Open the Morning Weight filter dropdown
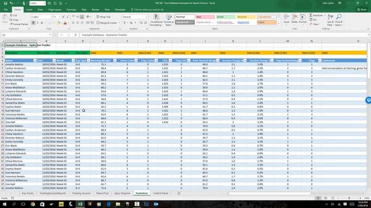This screenshot has width=371, height=208. click(x=115, y=61)
